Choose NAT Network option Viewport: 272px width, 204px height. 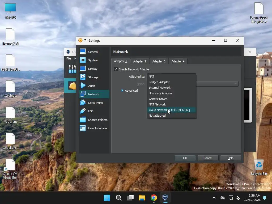(171, 104)
